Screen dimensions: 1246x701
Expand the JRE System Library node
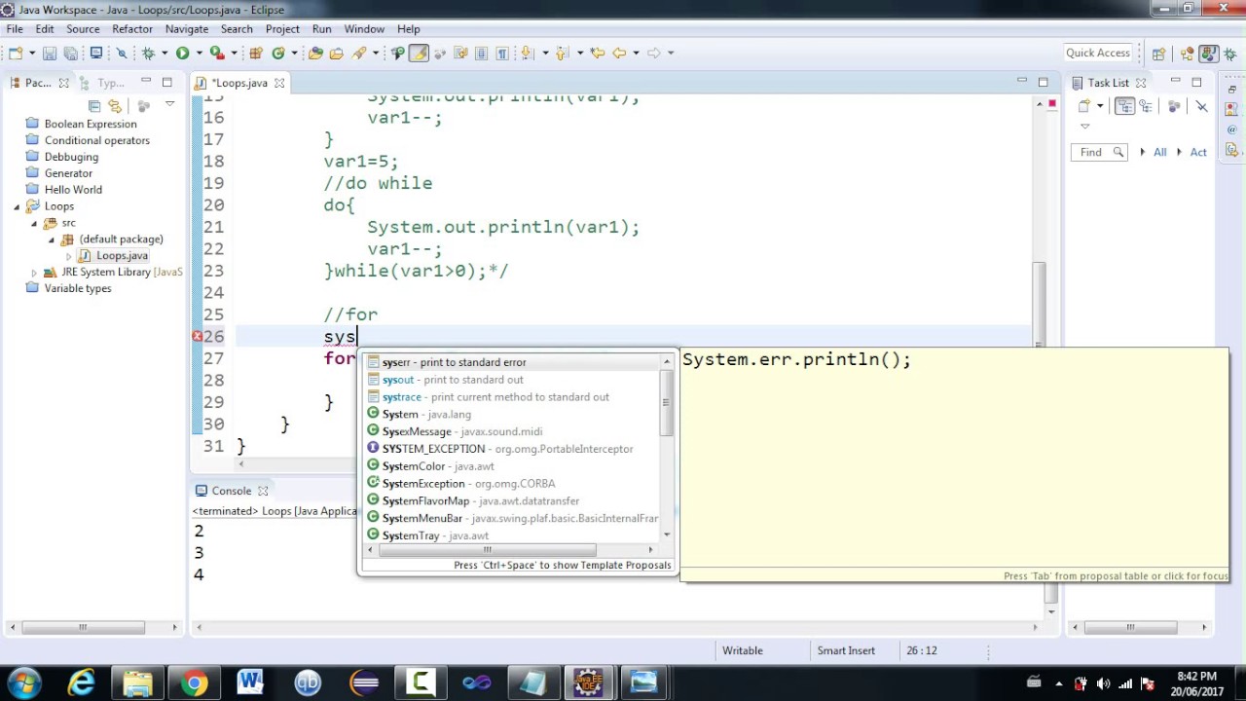(34, 273)
